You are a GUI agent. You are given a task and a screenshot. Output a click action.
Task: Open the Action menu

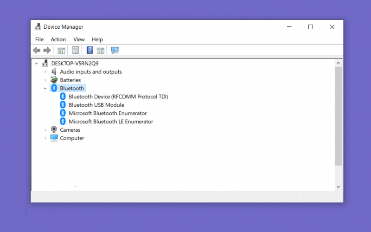pyautogui.click(x=58, y=39)
